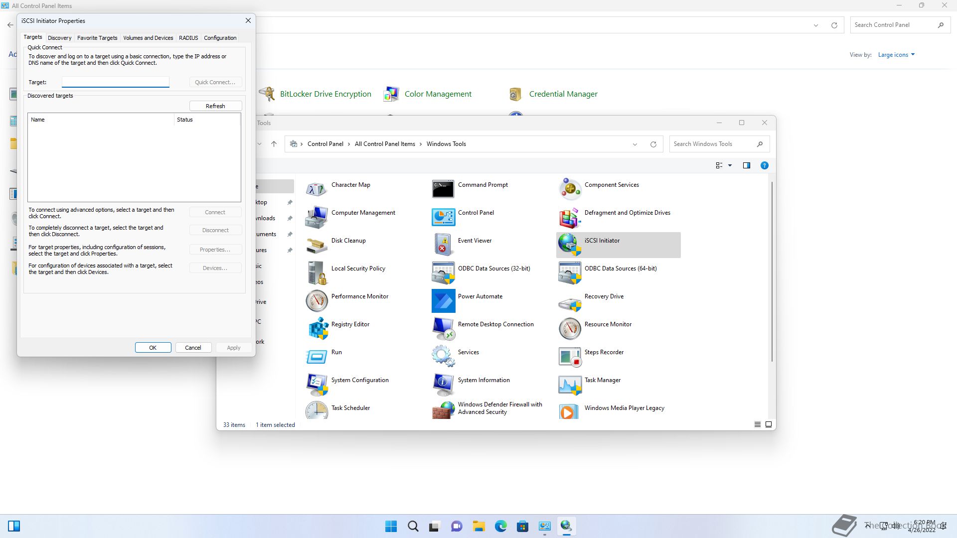Open the Windows Start button
The image size is (957, 538).
(391, 526)
